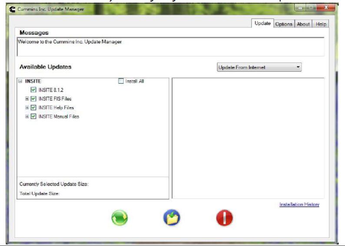Open the Update From Internet dropdown

(259, 67)
